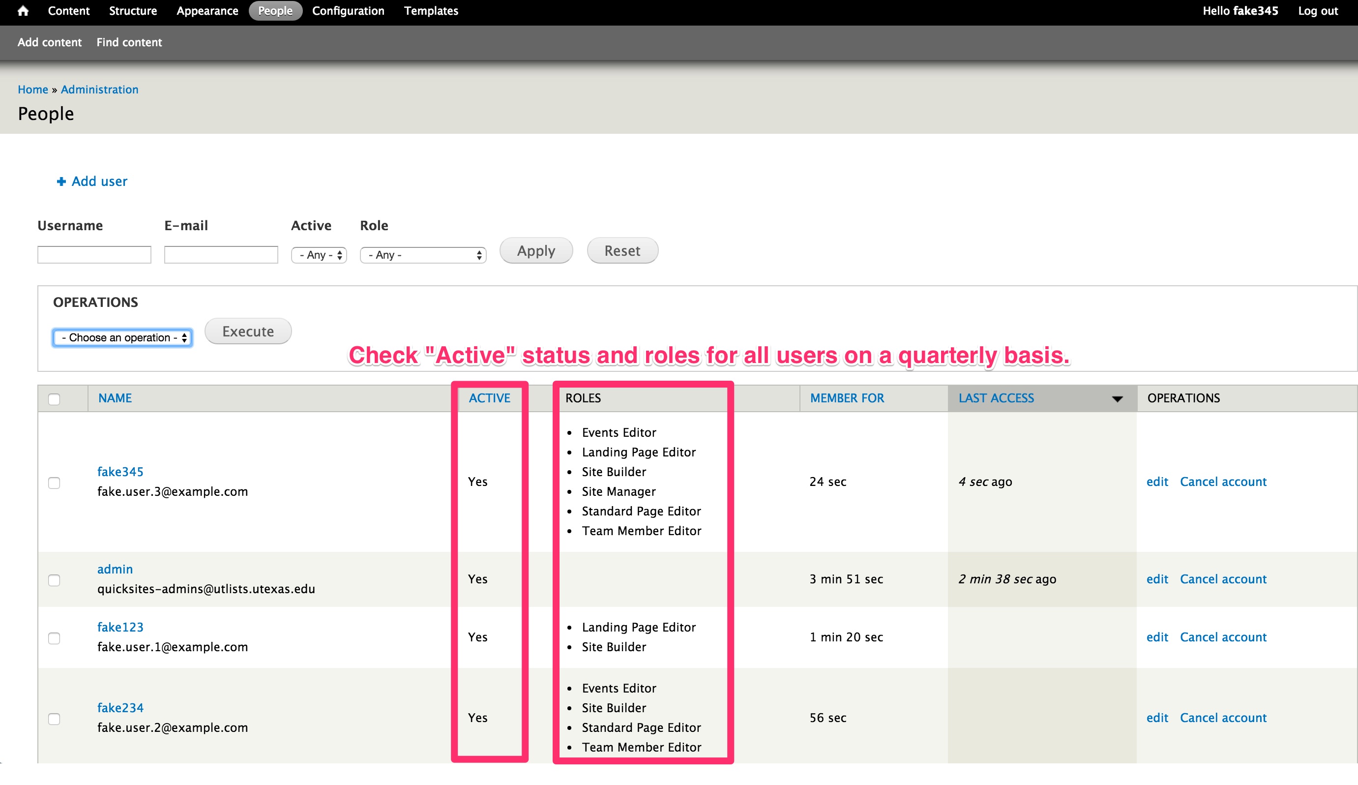Viewport: 1358px width, 785px height.
Task: Click the Last Access sort arrow
Action: [x=1117, y=399]
